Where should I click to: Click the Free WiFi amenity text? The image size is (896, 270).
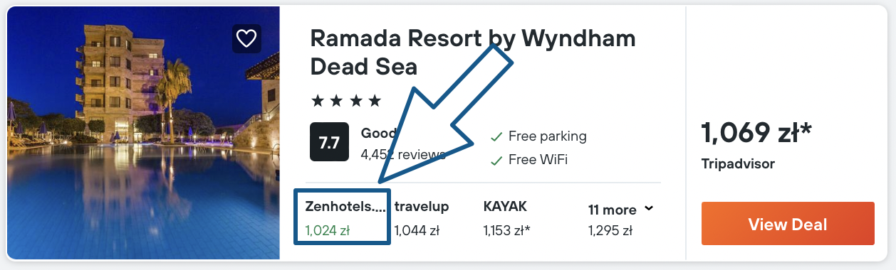[x=538, y=161]
